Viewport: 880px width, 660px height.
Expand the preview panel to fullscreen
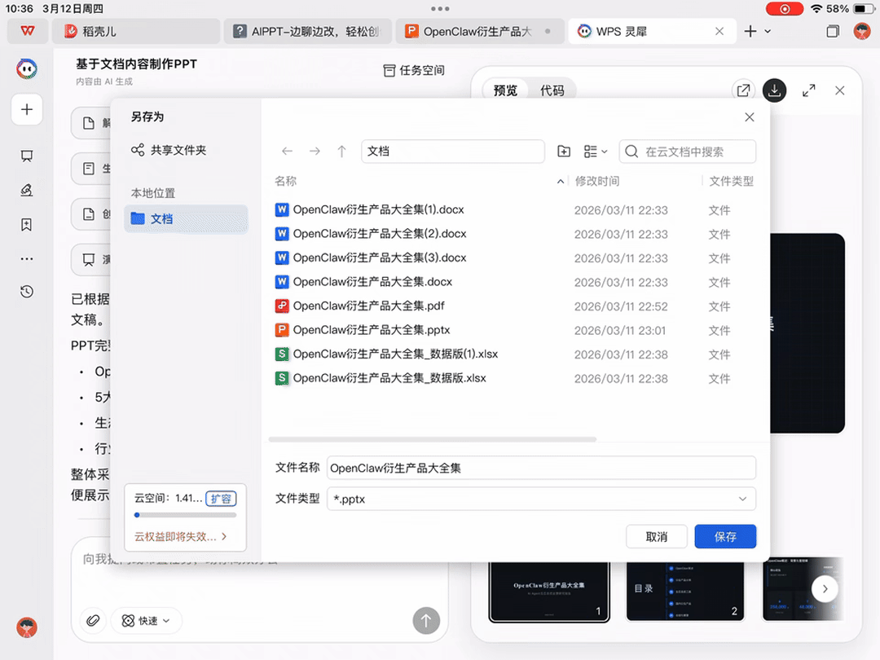[809, 90]
